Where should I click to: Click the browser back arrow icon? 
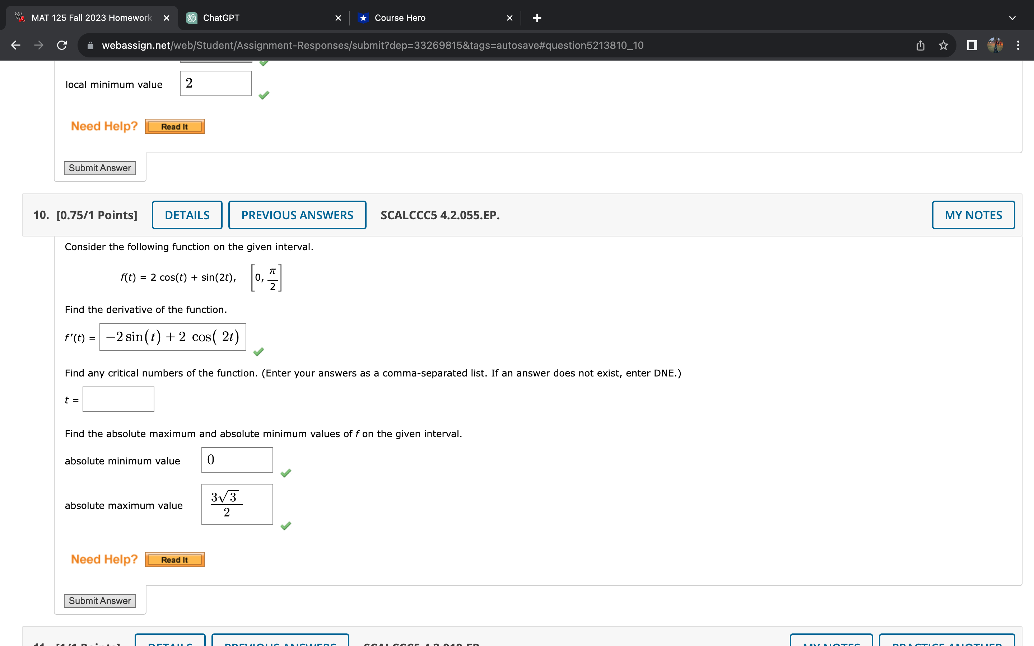pos(16,45)
